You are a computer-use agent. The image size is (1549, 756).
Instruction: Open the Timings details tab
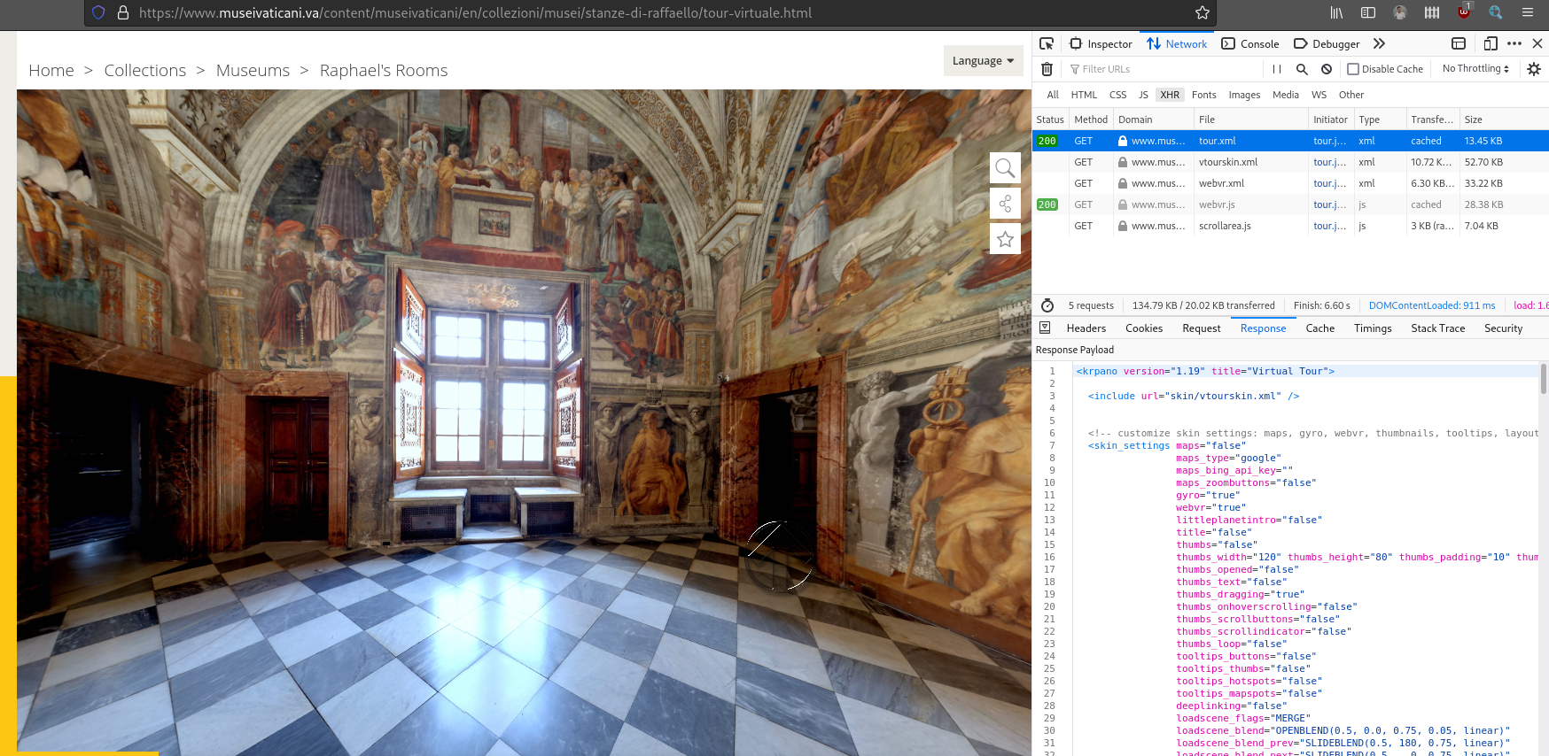coord(1373,328)
